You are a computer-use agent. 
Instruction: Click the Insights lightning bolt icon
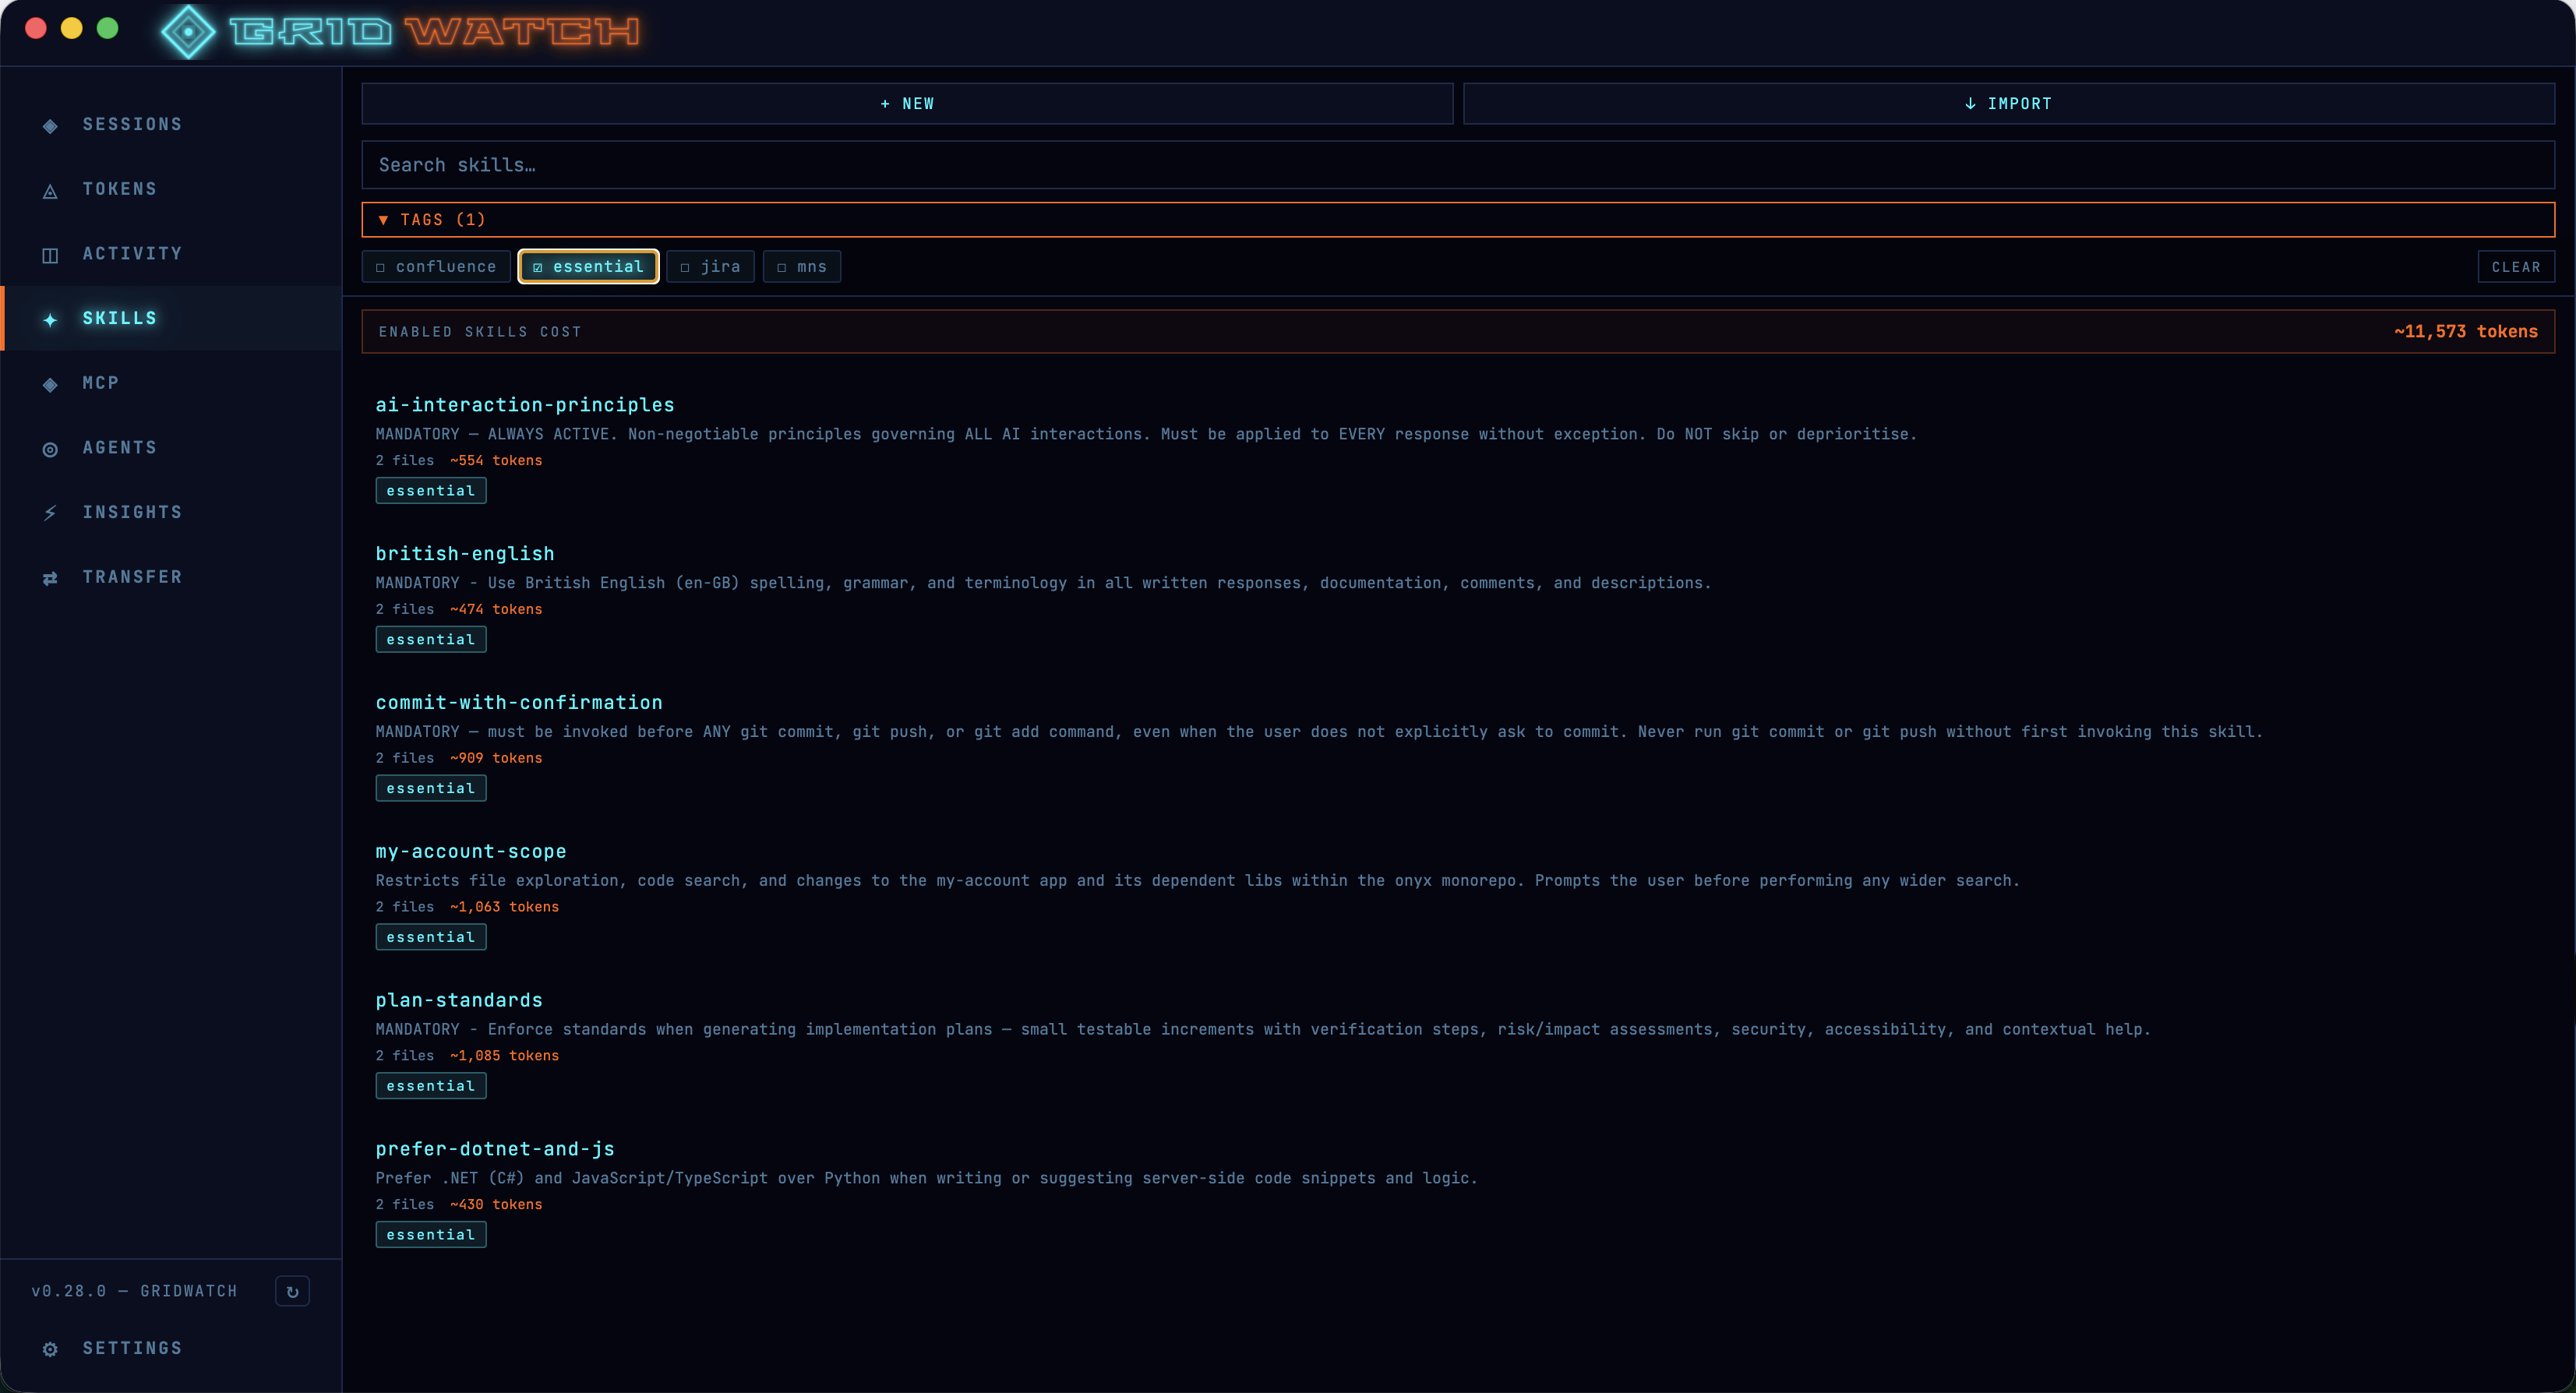50,513
